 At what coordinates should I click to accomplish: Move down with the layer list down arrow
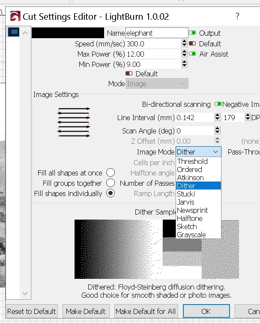(25, 293)
